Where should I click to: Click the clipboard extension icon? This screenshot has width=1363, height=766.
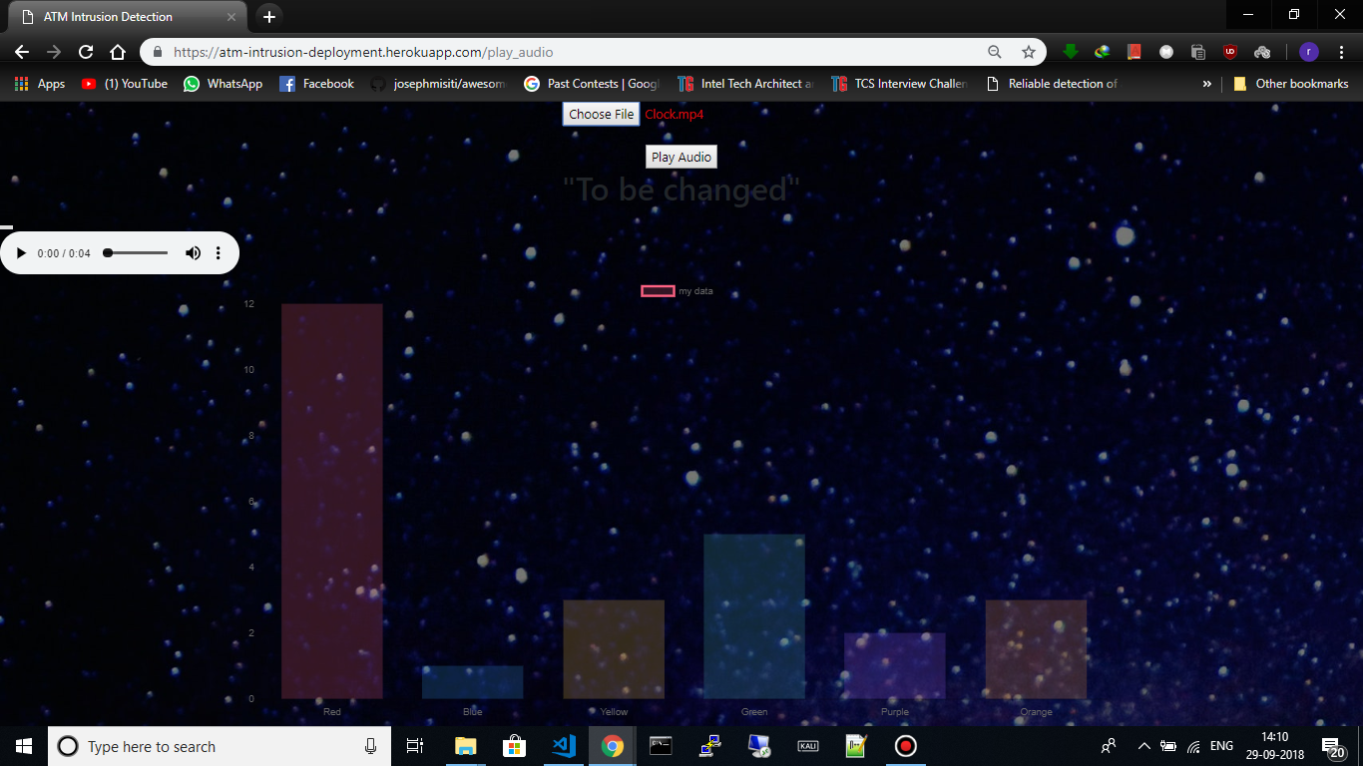1197,51
